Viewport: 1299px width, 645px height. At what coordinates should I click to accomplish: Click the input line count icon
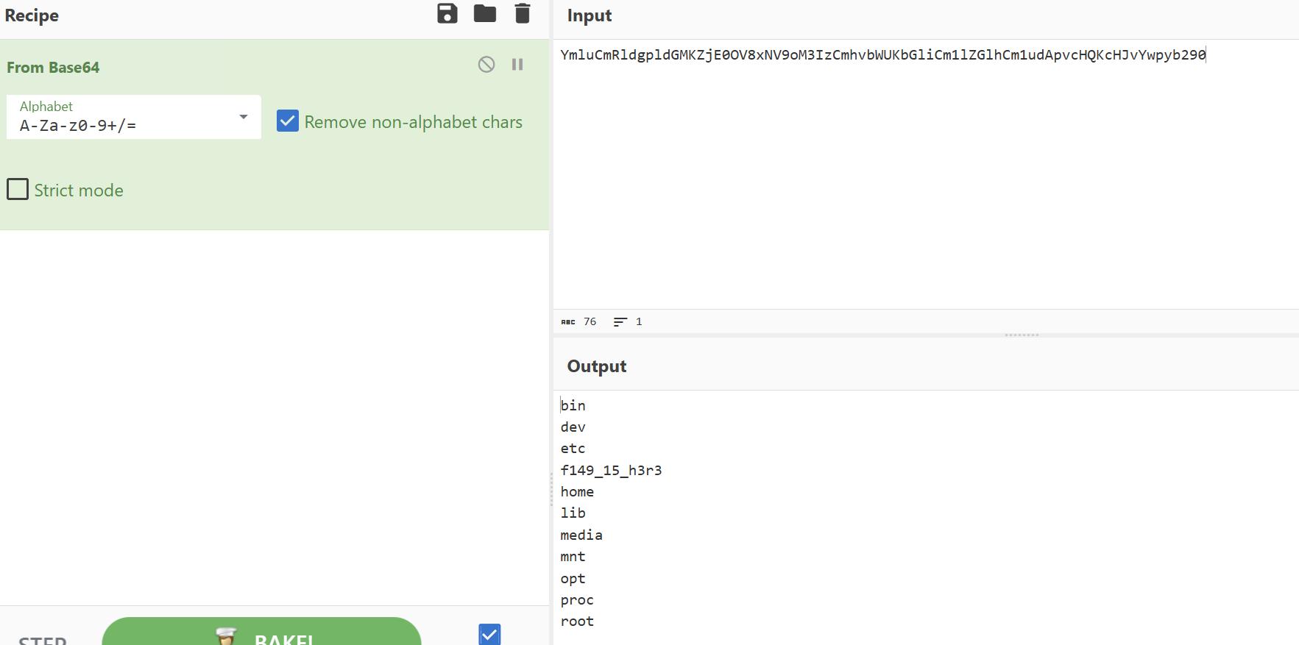tap(620, 322)
